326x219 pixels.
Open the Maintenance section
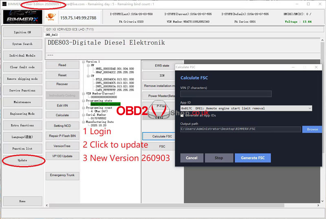(x=22, y=102)
